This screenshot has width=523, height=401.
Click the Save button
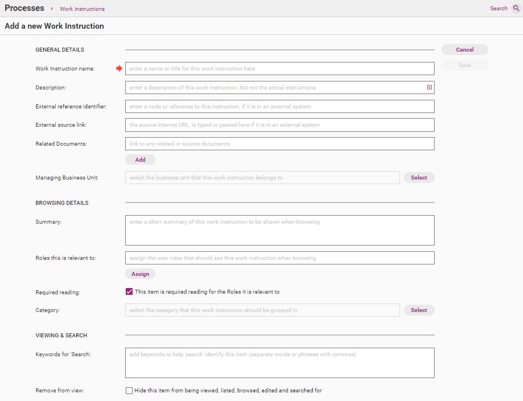(x=464, y=65)
